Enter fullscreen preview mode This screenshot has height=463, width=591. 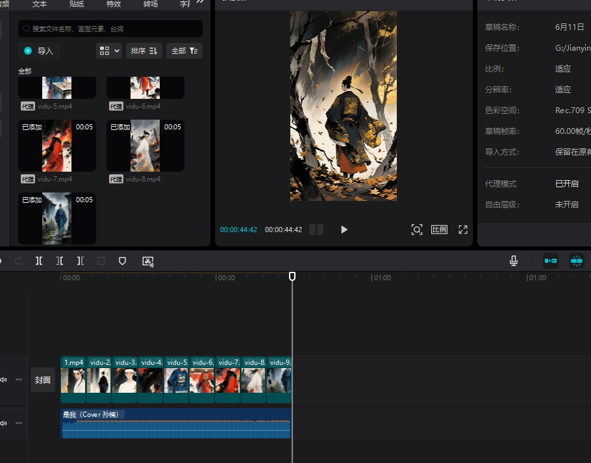point(463,230)
